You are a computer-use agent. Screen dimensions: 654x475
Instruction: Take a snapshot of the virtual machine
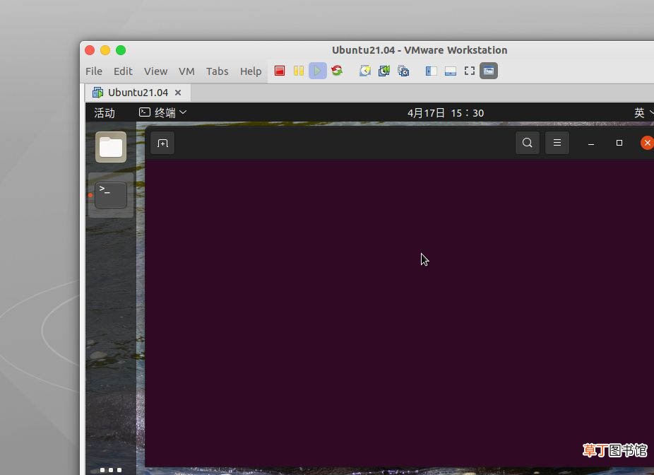tap(365, 71)
